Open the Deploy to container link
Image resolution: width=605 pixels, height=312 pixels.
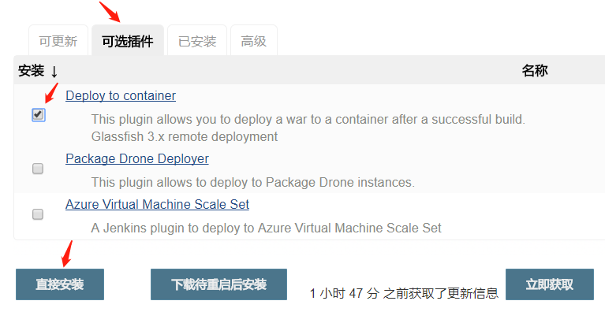tap(121, 95)
